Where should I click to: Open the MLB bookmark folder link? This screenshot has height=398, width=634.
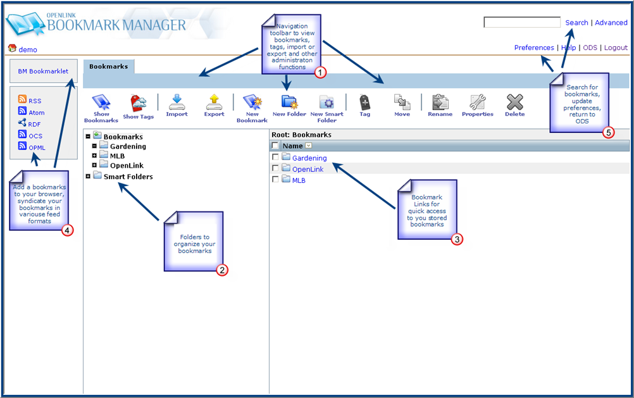299,180
